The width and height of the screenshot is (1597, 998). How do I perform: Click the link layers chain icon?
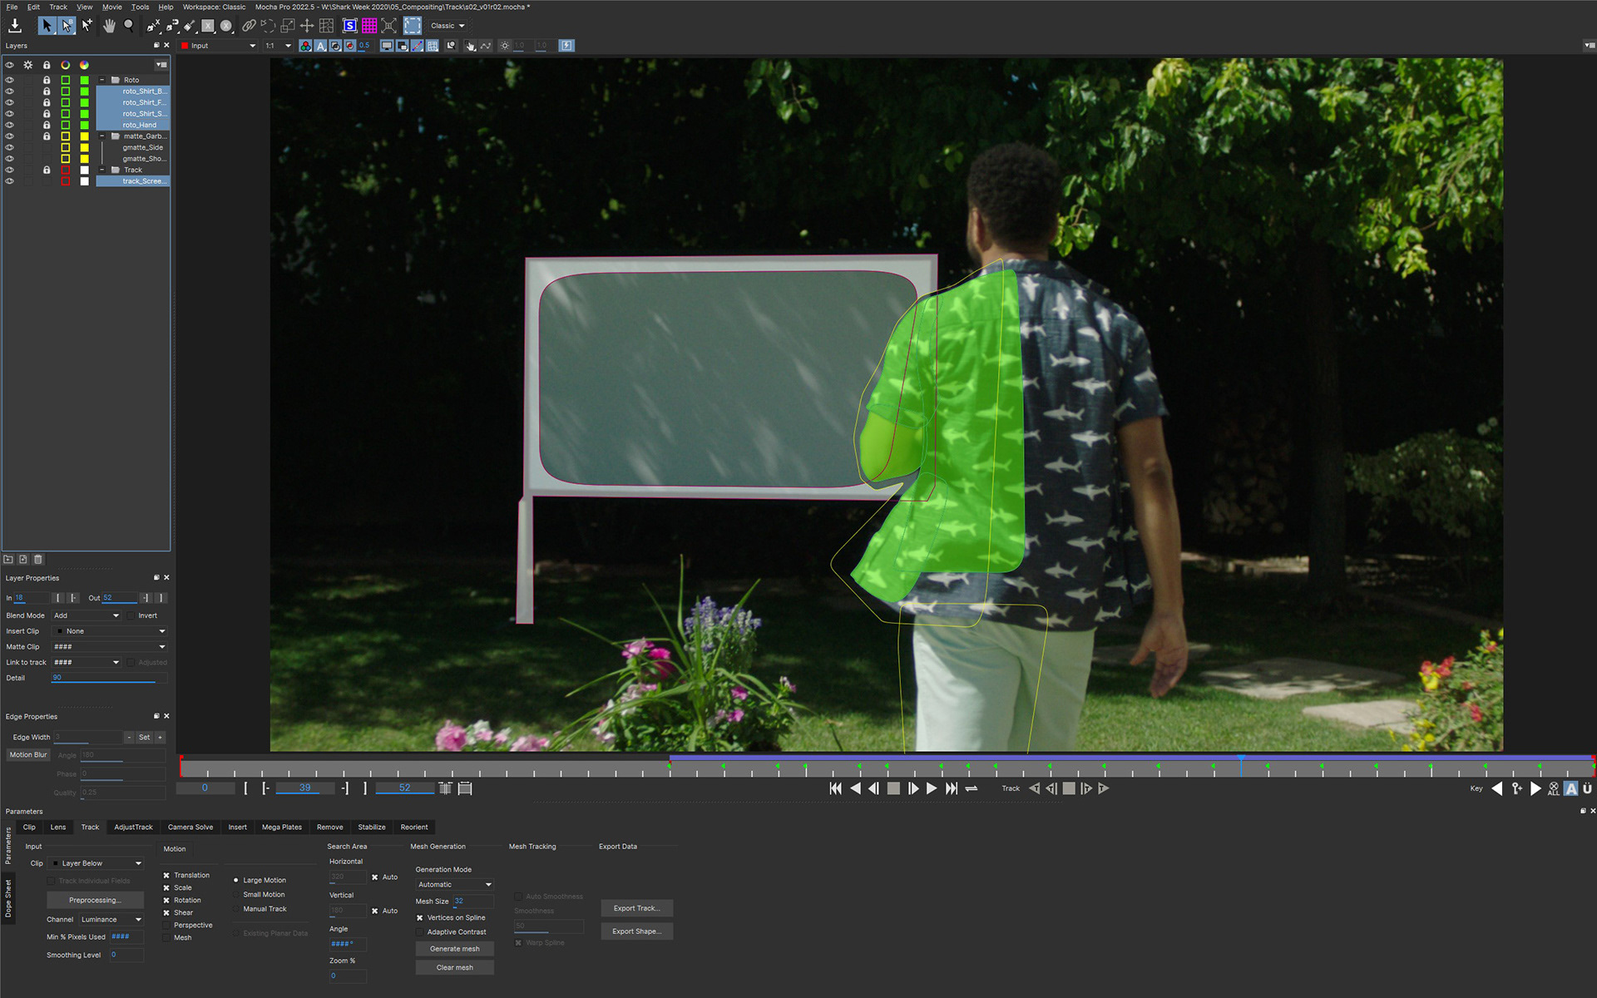tap(248, 26)
